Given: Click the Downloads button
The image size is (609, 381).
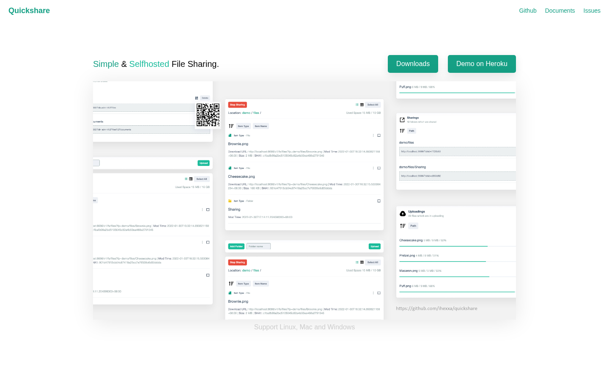Looking at the screenshot, I should click(413, 64).
